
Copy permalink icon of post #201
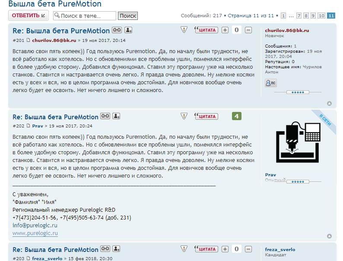pos(117,30)
